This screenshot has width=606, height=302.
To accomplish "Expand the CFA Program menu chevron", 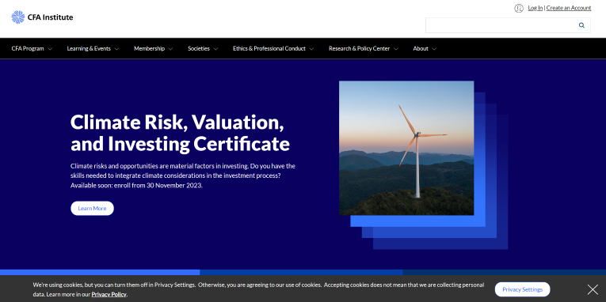I will pyautogui.click(x=50, y=49).
